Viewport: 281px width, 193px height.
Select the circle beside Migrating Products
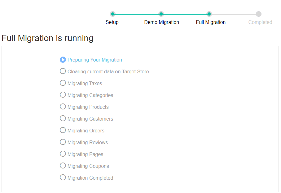click(x=63, y=107)
